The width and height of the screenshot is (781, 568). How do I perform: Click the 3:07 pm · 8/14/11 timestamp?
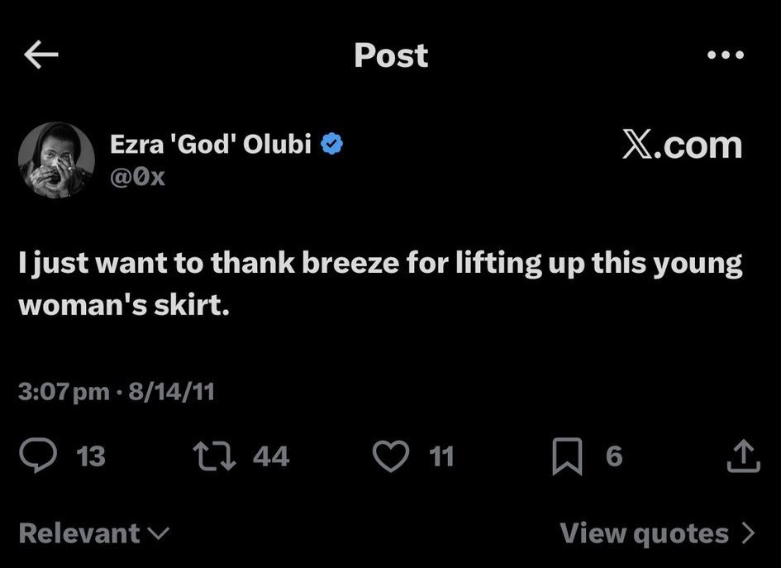pyautogui.click(x=117, y=389)
